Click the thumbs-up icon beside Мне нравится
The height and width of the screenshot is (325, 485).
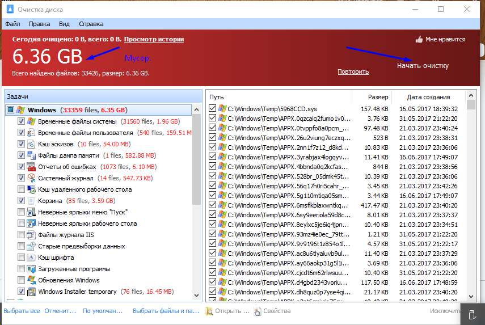pos(419,40)
